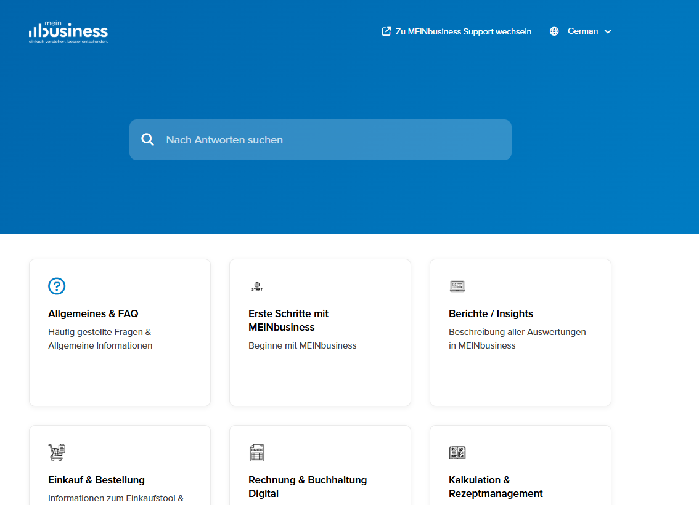Click the shopping cart icon in Einkauf & Bestellung
The height and width of the screenshot is (505, 699).
click(57, 452)
